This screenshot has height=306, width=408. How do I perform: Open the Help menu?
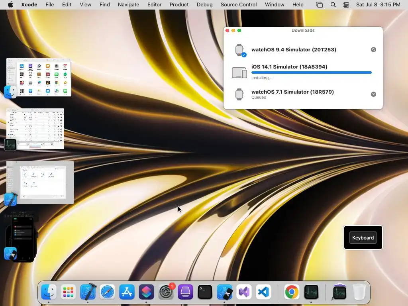[298, 4]
